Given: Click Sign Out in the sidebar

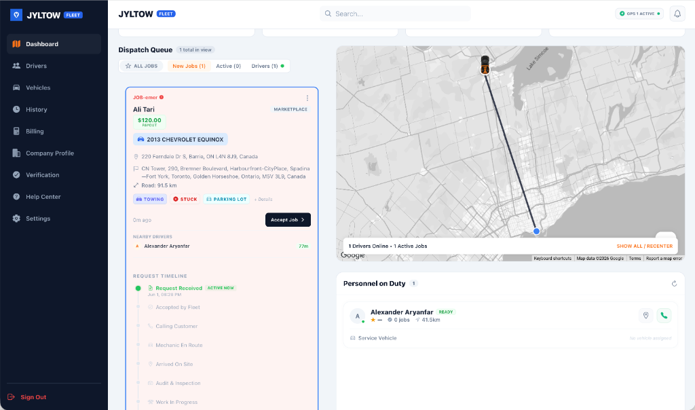Looking at the screenshot, I should 27,396.
